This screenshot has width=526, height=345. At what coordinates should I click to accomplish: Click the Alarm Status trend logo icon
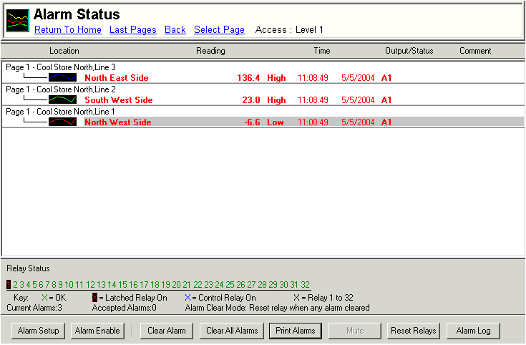18,21
